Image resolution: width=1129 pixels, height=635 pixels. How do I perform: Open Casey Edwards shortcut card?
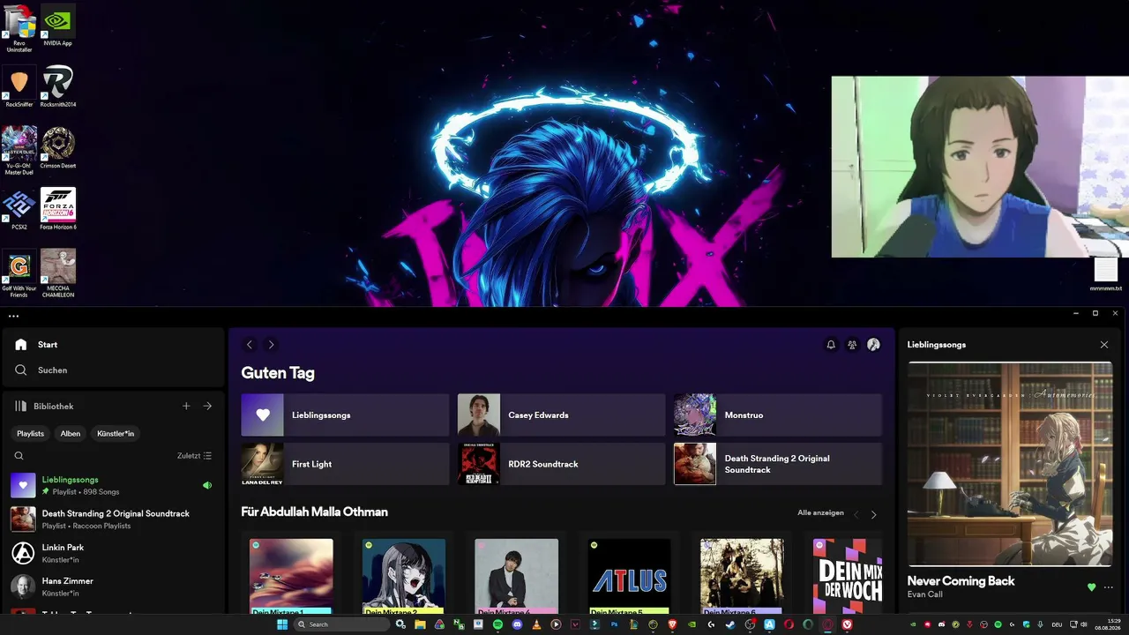(561, 415)
